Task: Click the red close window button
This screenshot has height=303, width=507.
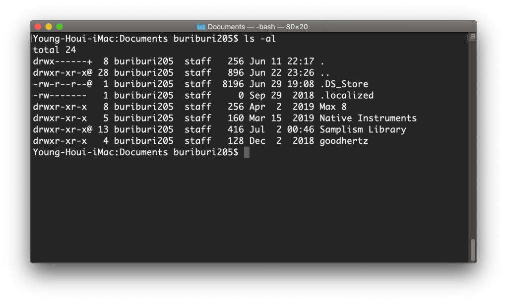Action: 38,26
